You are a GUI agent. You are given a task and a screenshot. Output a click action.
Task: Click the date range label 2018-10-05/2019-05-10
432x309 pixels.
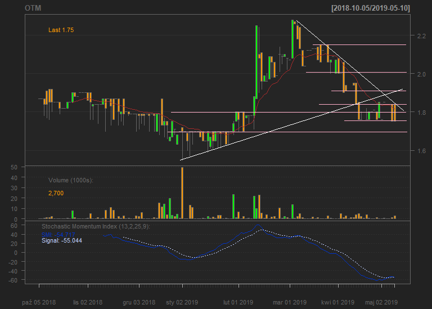tap(371, 8)
